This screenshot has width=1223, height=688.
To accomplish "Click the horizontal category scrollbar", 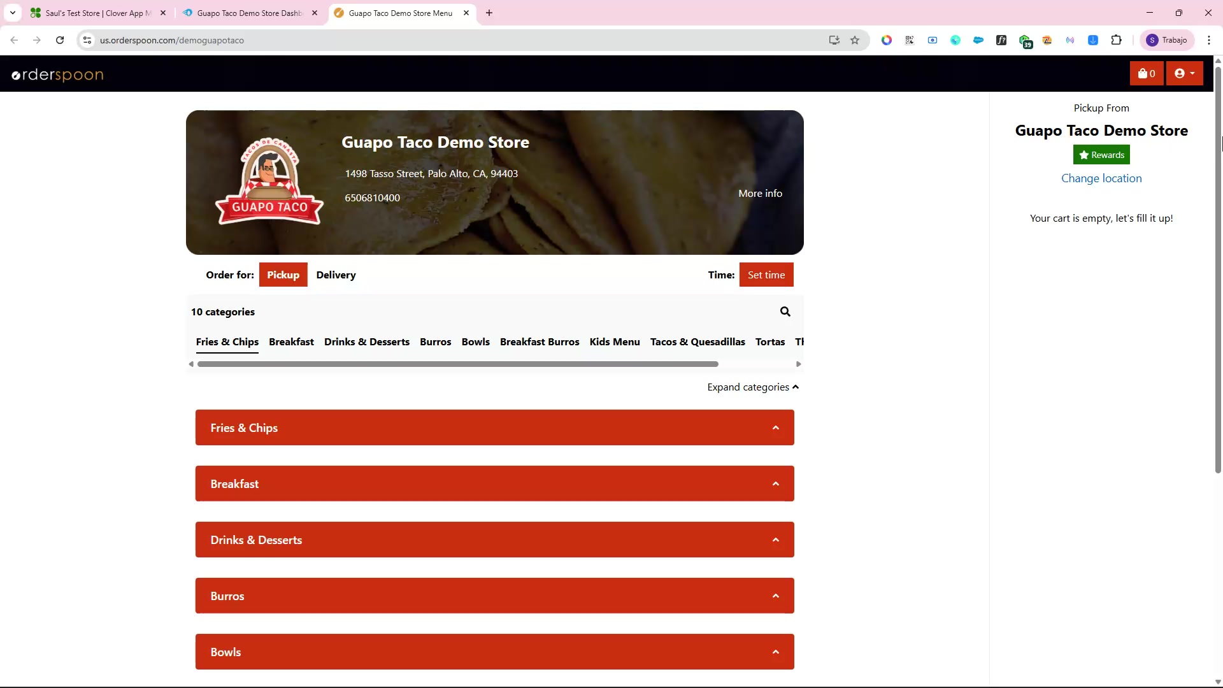I will 457,364.
